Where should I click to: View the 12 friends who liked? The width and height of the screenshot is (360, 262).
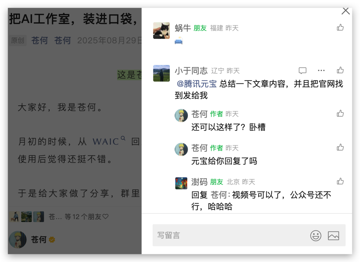coord(59,217)
